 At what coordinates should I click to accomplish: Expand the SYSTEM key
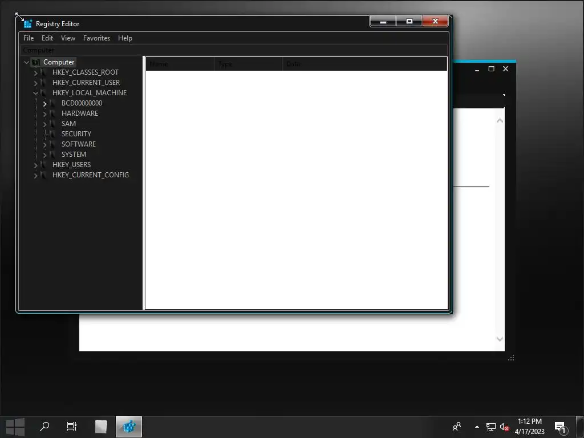(x=44, y=155)
